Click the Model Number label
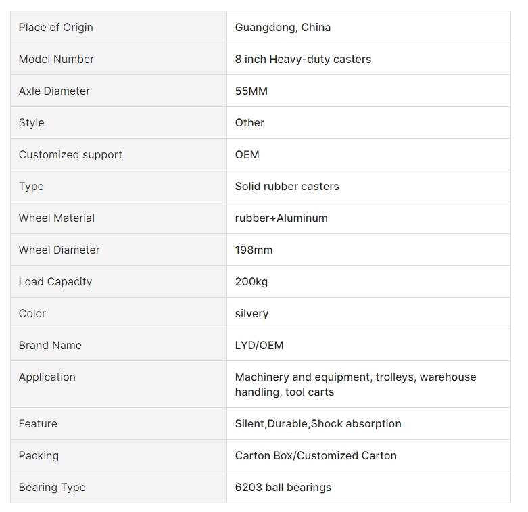Viewport: 528px width, 512px height. (56, 59)
